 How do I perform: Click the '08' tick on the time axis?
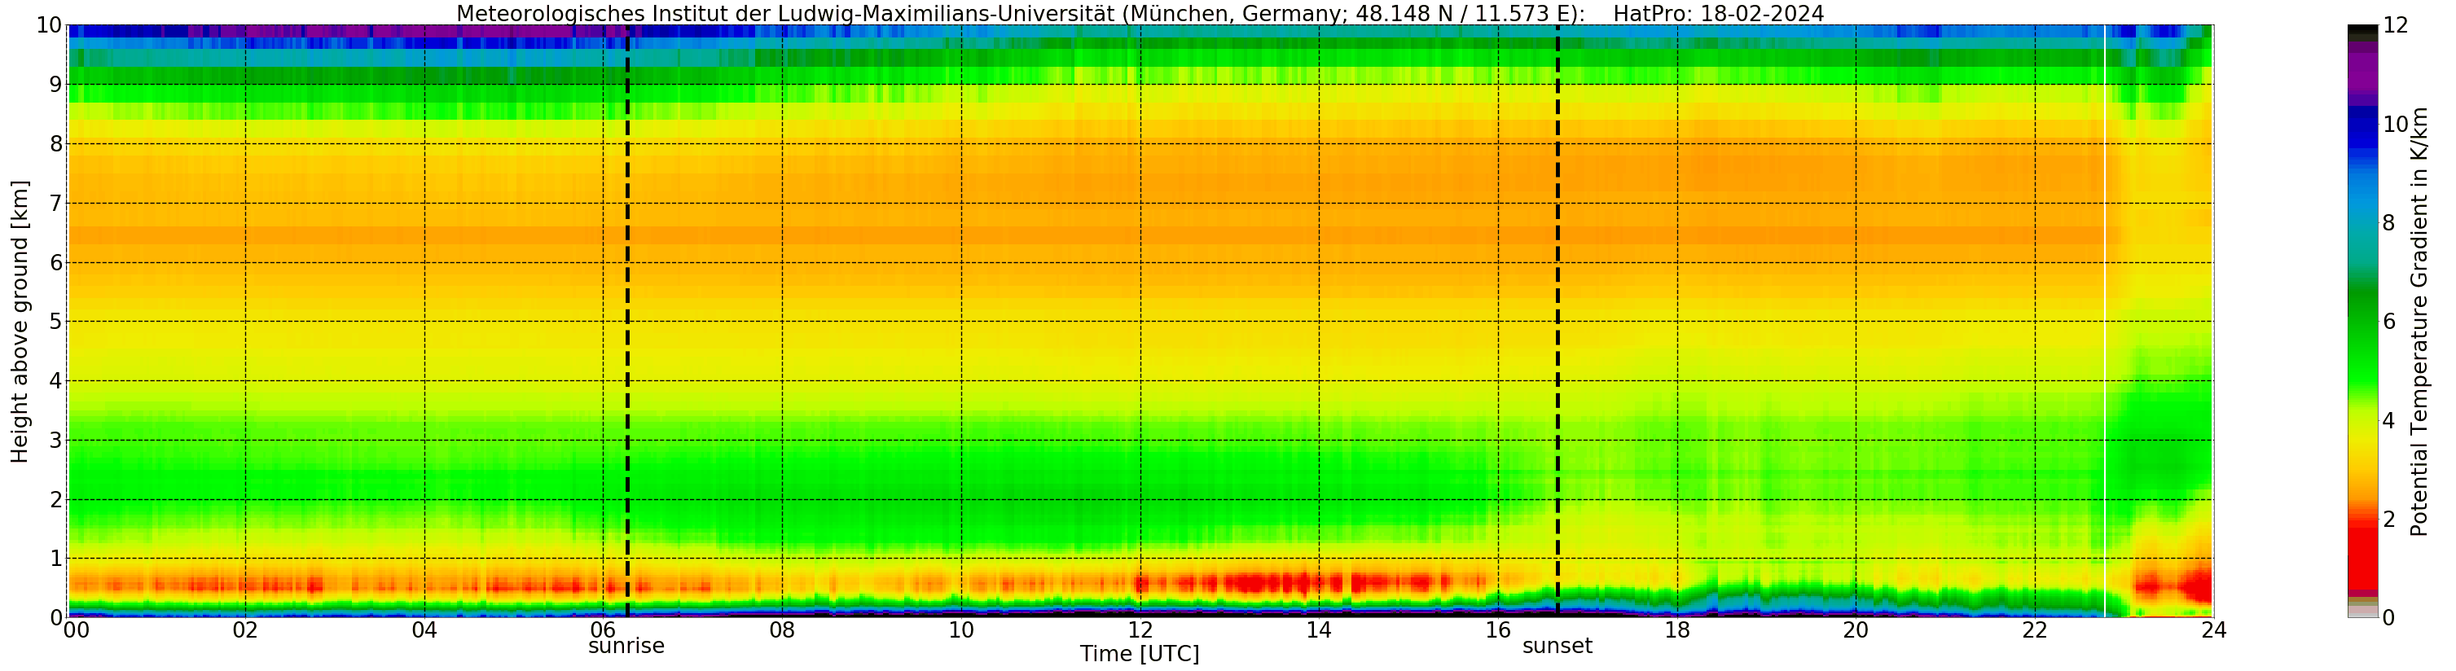tap(782, 630)
